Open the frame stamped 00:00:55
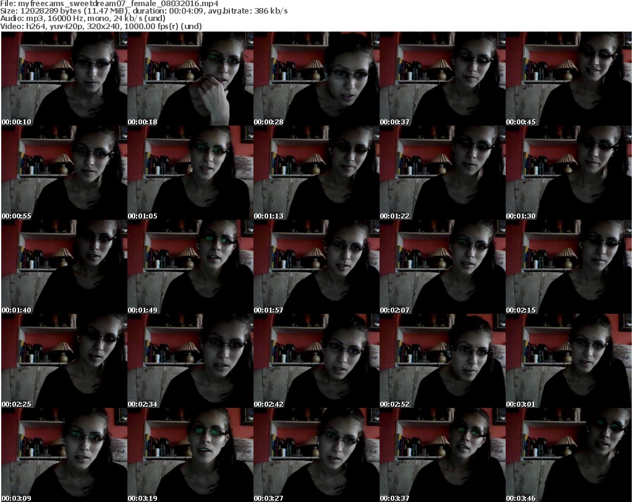633x502 pixels. pyautogui.click(x=64, y=173)
